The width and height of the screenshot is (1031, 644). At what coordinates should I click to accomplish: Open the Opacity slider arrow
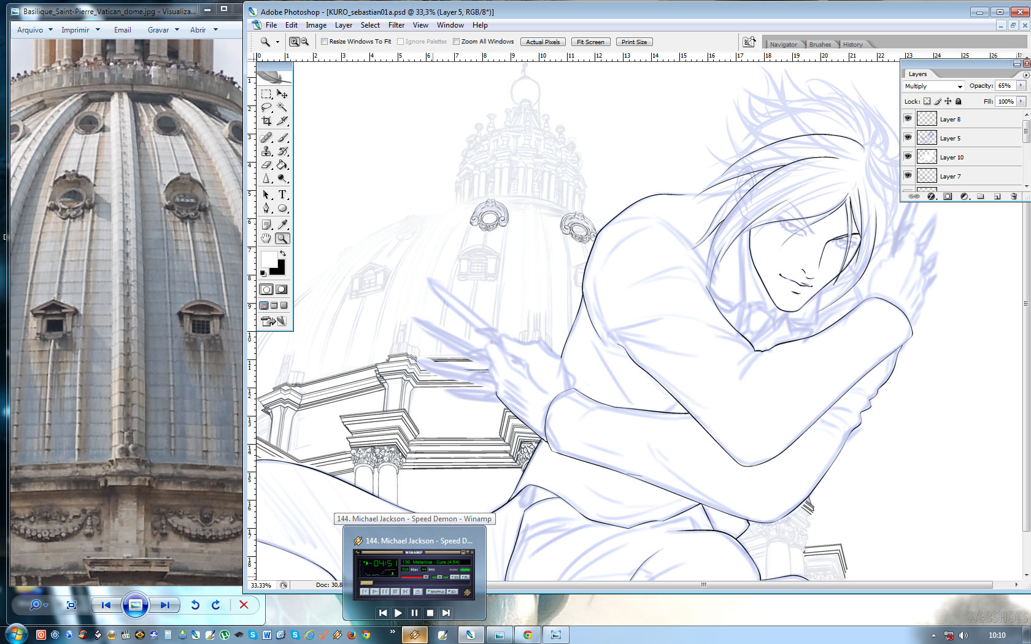point(1021,86)
